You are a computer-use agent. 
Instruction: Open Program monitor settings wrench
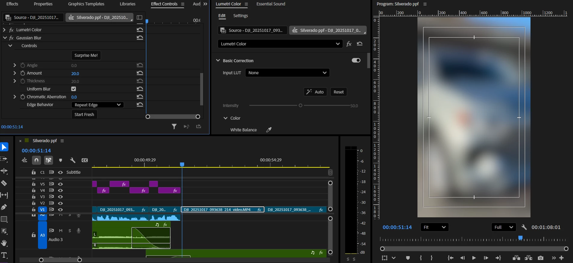(x=524, y=227)
